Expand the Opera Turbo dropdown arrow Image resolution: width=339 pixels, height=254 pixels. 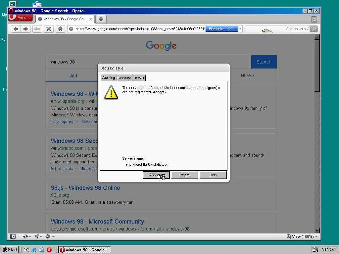tap(53, 237)
